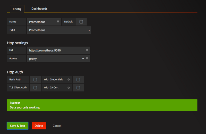Click the Url label

pyautogui.click(x=11, y=50)
